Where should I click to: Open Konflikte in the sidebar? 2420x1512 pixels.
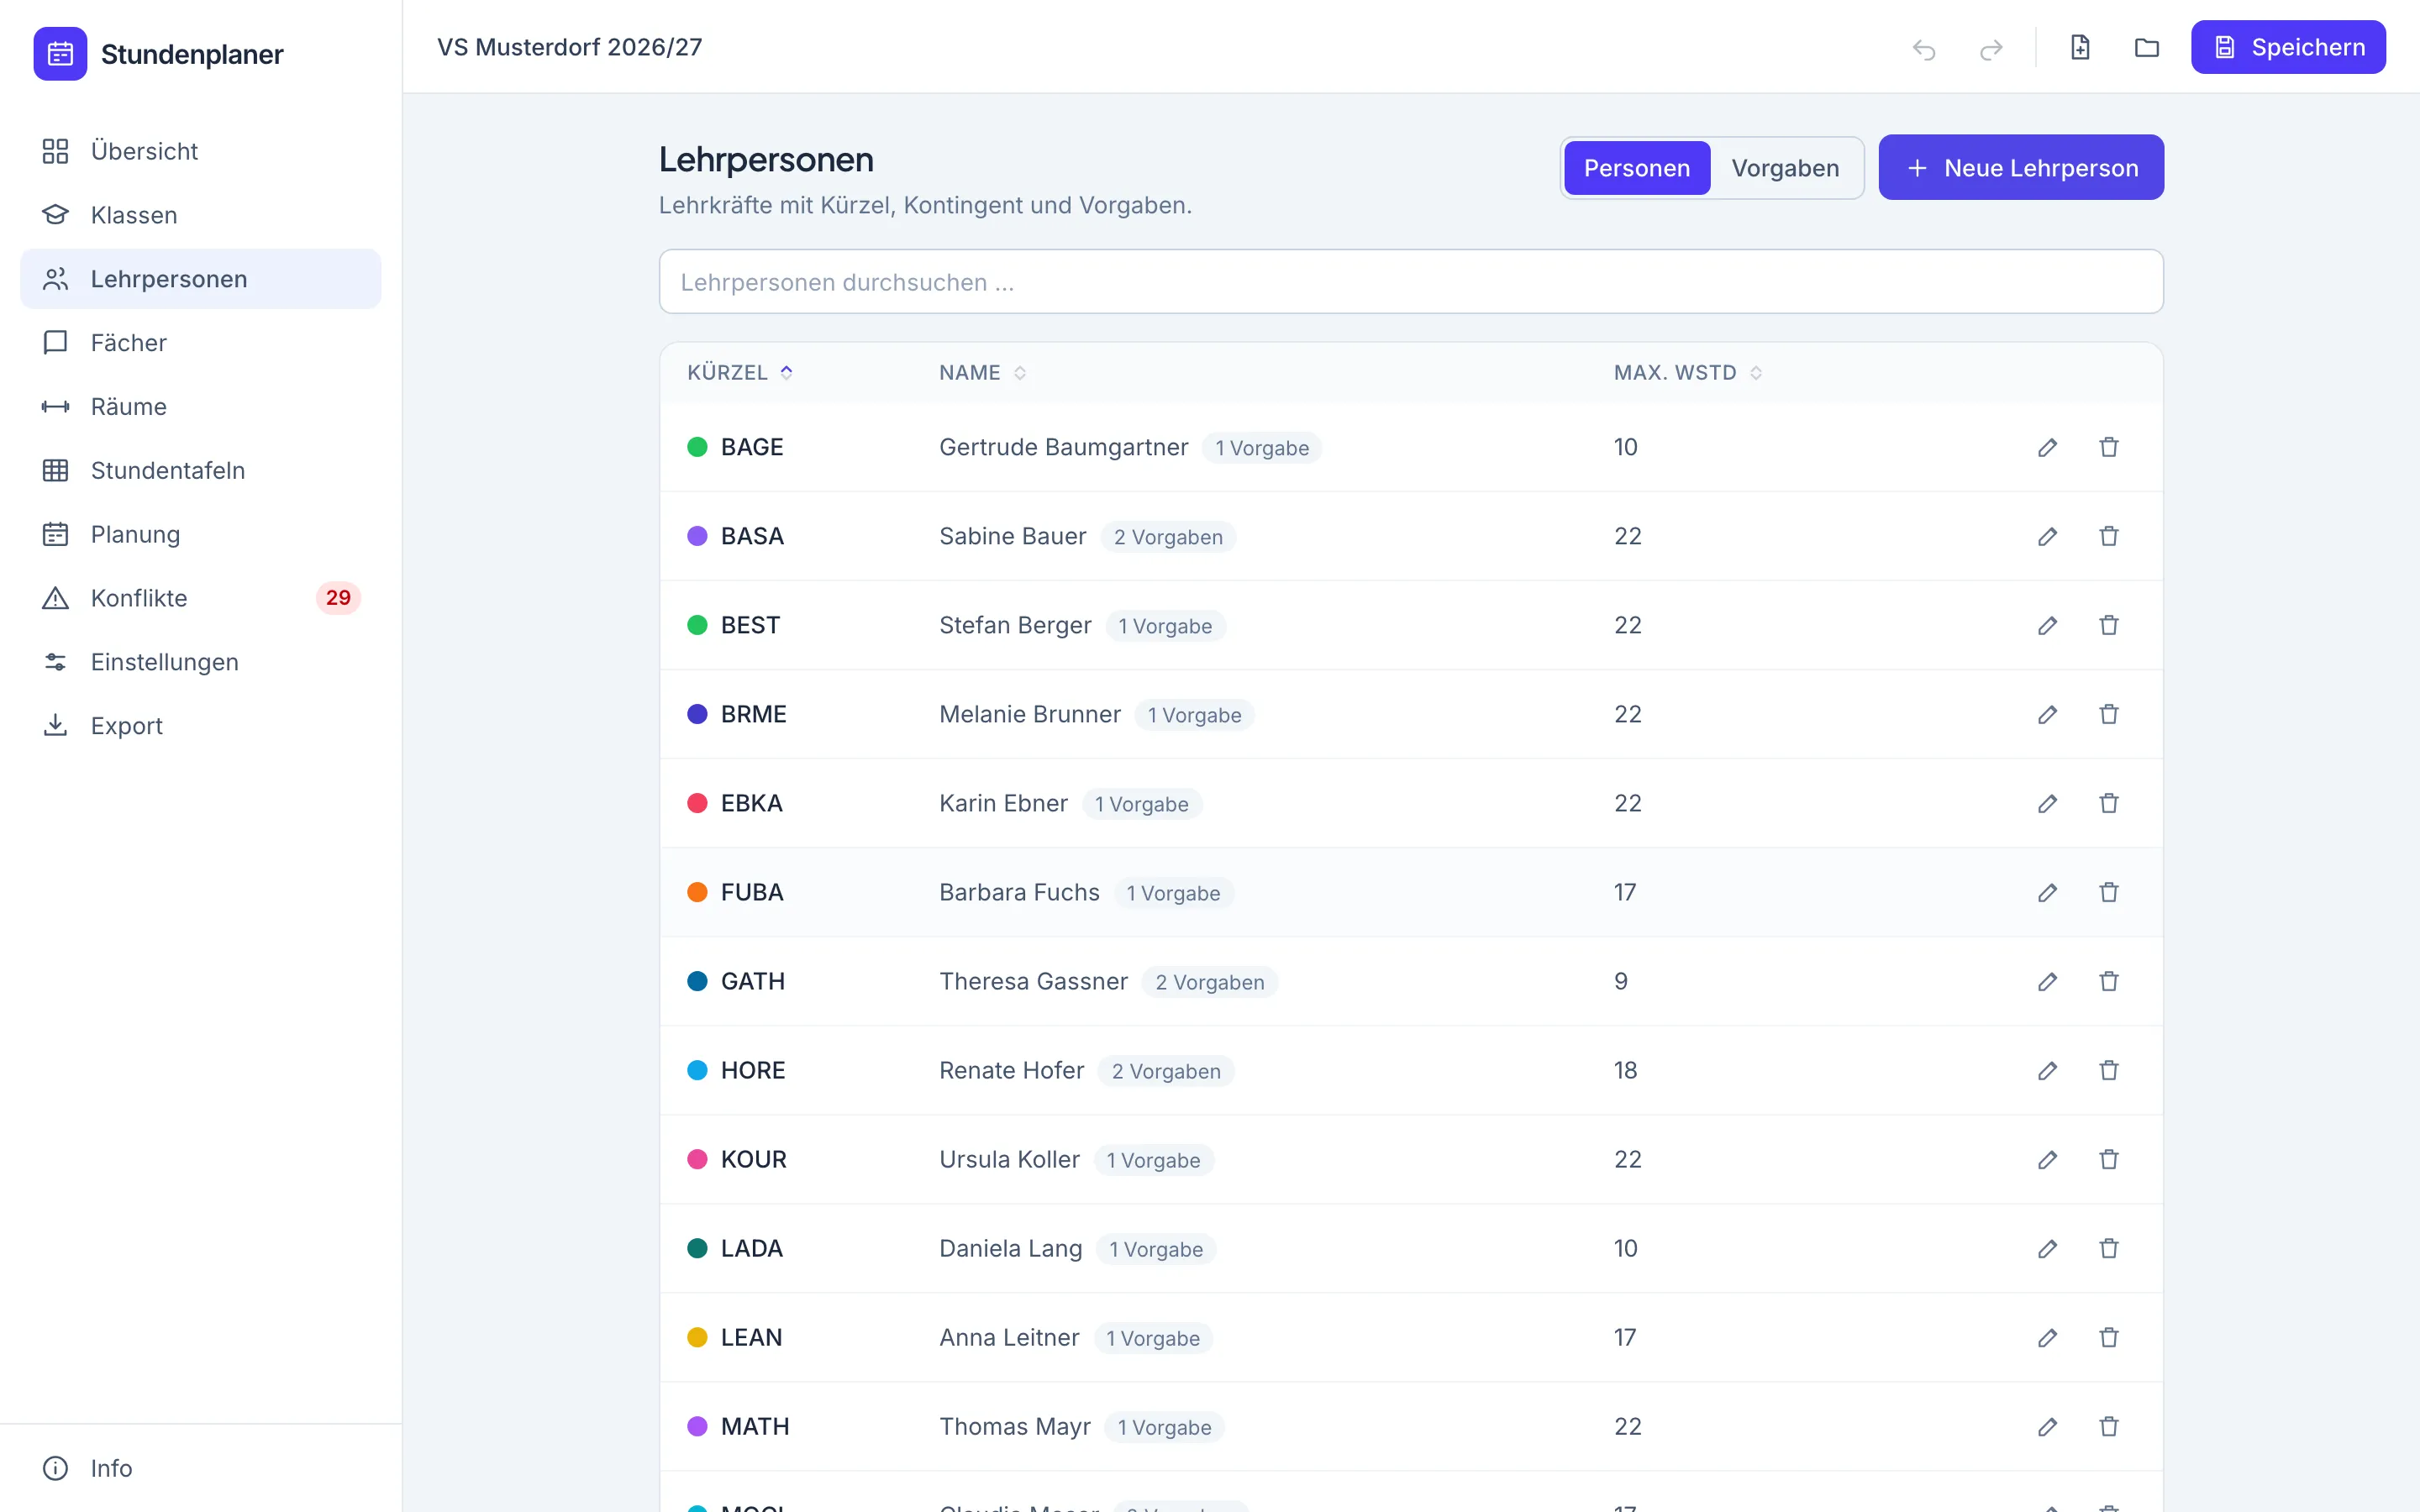200,598
